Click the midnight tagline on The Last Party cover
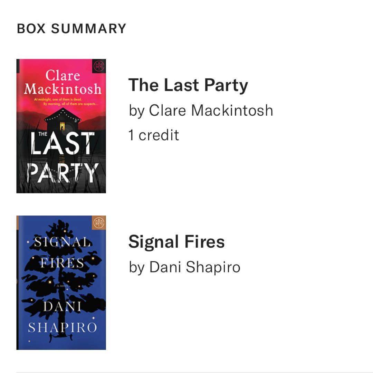 point(62,101)
